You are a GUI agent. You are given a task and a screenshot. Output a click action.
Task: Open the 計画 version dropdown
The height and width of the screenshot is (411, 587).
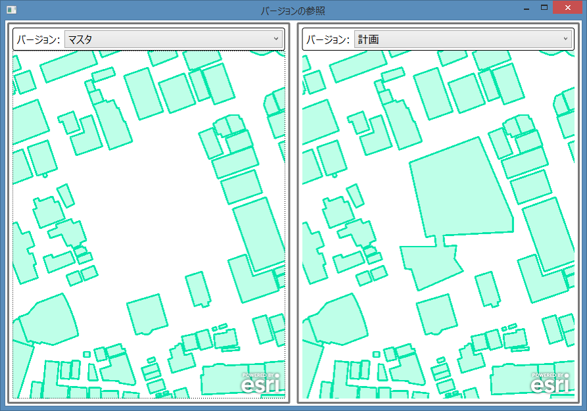pyautogui.click(x=463, y=39)
